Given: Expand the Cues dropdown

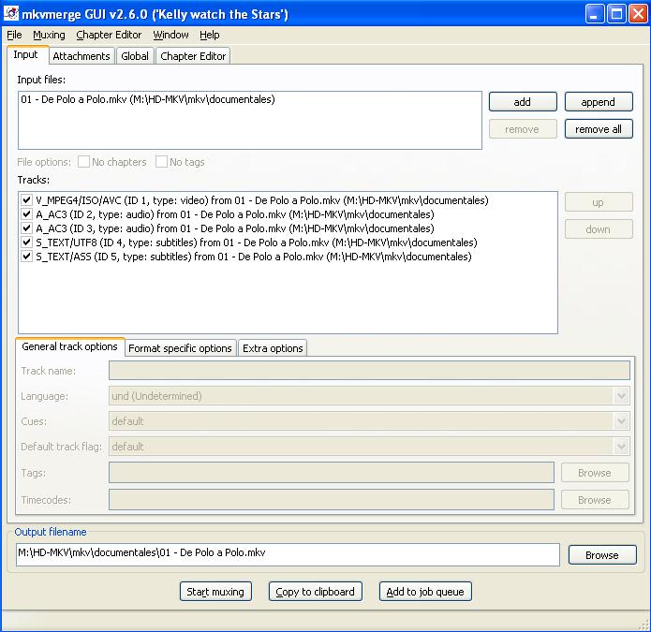Looking at the screenshot, I should pyautogui.click(x=369, y=421).
